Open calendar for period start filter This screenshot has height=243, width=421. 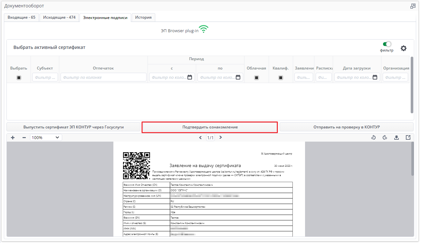pyautogui.click(x=190, y=77)
